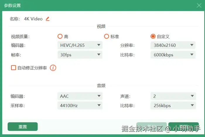Open the 30fps frame rate dropdown
The width and height of the screenshot is (205, 137).
[80, 55]
